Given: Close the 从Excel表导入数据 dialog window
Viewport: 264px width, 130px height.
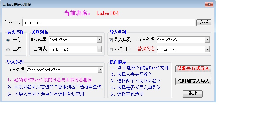Looking at the screenshot, I should coord(209,4).
